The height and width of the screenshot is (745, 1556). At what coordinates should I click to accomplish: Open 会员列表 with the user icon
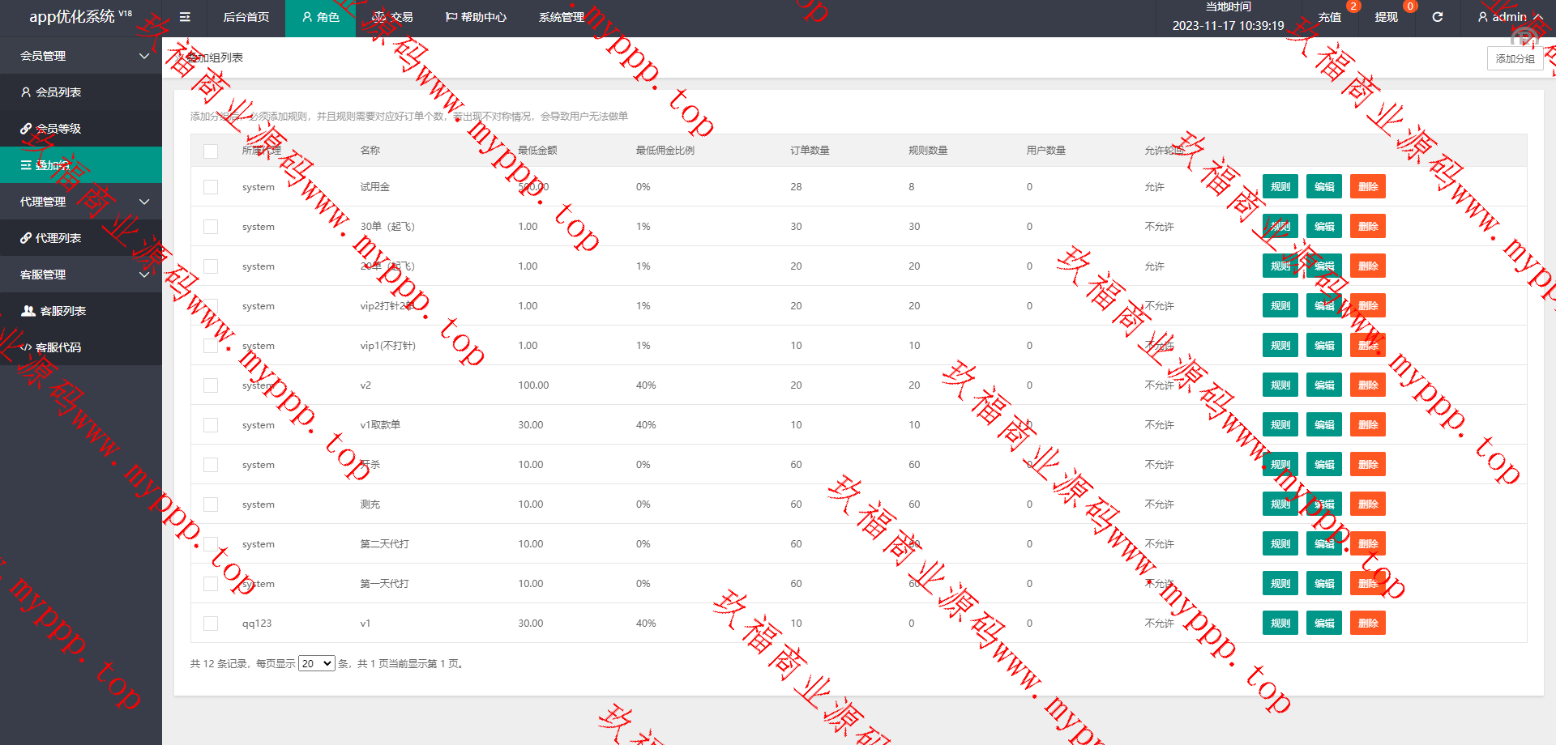pyautogui.click(x=51, y=92)
